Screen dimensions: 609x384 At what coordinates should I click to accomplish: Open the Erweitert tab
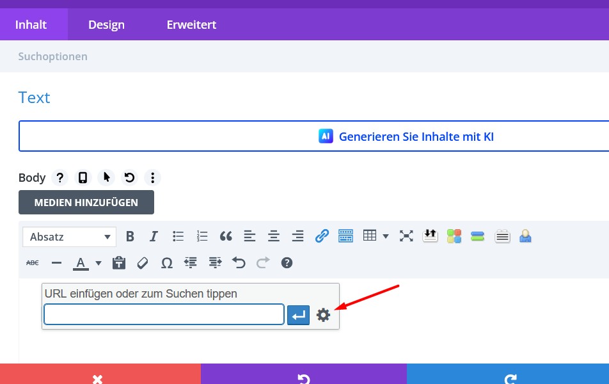(x=191, y=24)
